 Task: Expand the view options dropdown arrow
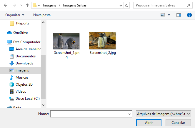169,15
